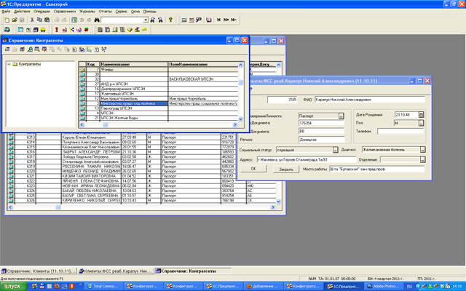This screenshot has height=291, width=466.
Task: Click the New document icon in main toolbar
Action: [x=7, y=20]
